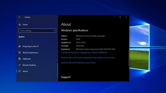Open Remote Desktop settings page
This screenshot has height=93, width=166.
tap(29, 65)
